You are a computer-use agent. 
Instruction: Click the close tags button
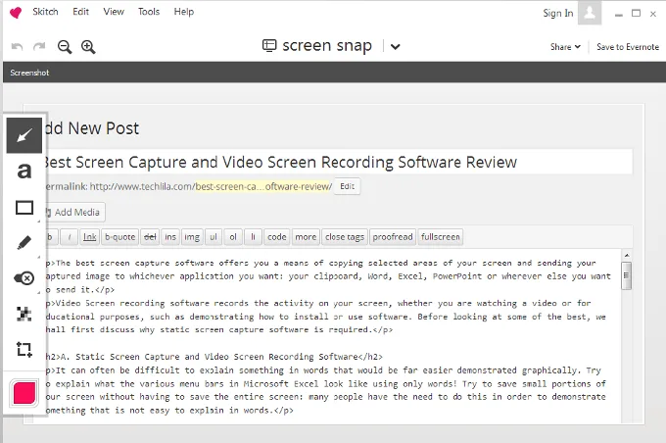pyautogui.click(x=345, y=237)
